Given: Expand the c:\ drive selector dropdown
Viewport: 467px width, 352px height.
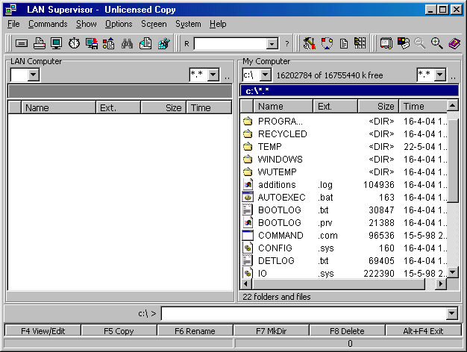Looking at the screenshot, I should (x=265, y=75).
